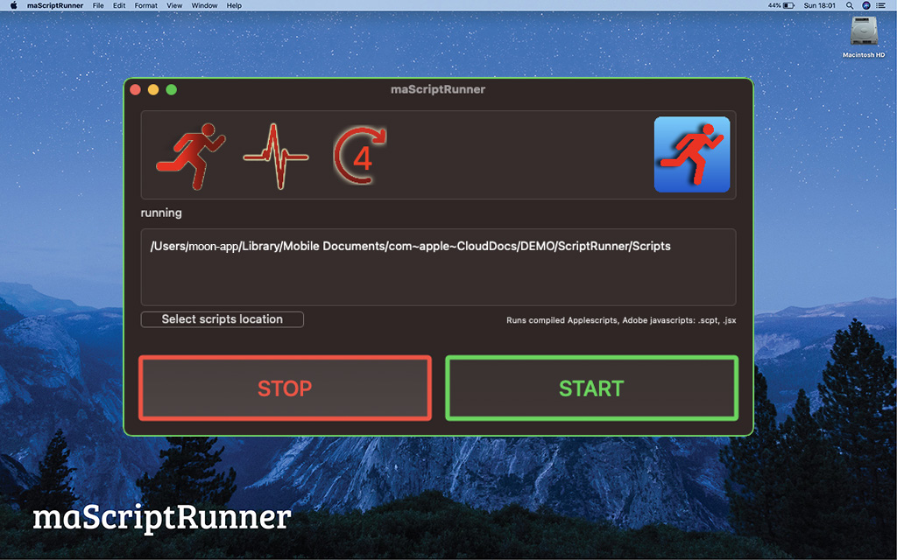Viewport: 897px width, 560px height.
Task: Open the File menu
Action: point(98,5)
